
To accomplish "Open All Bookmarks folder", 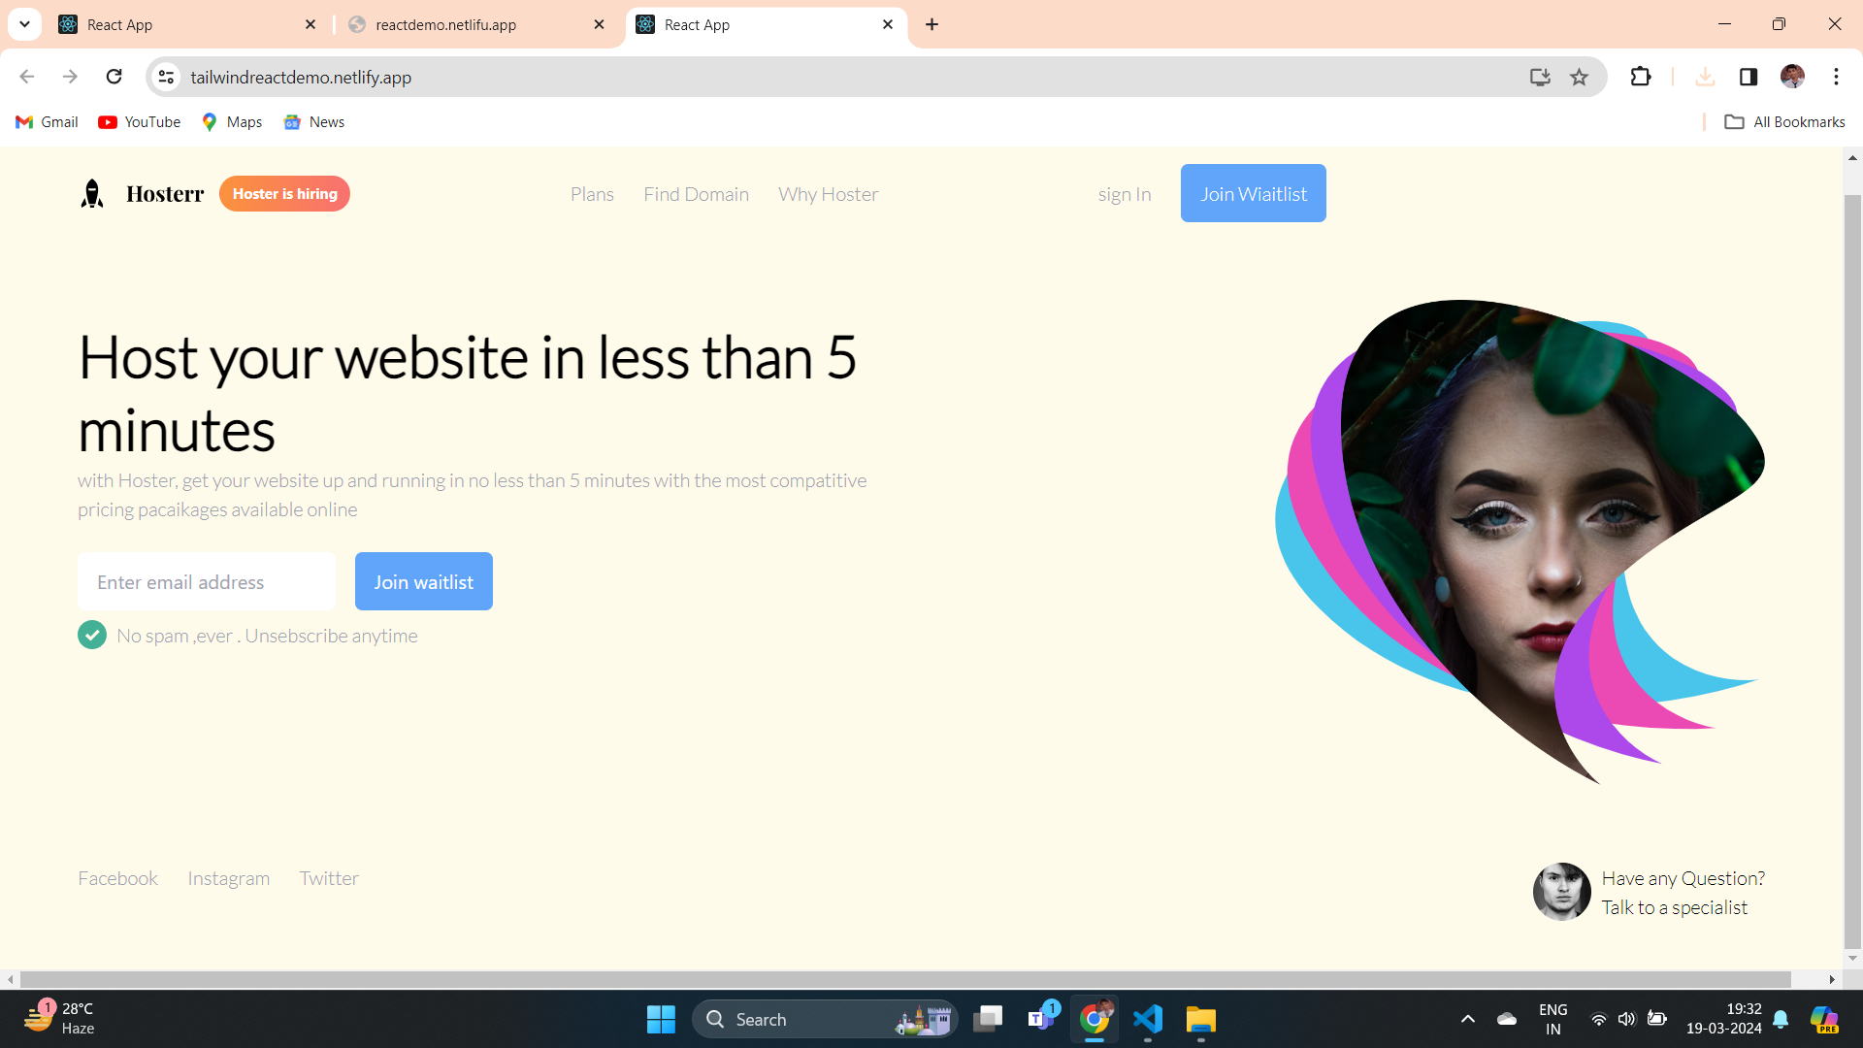I will click(x=1784, y=122).
